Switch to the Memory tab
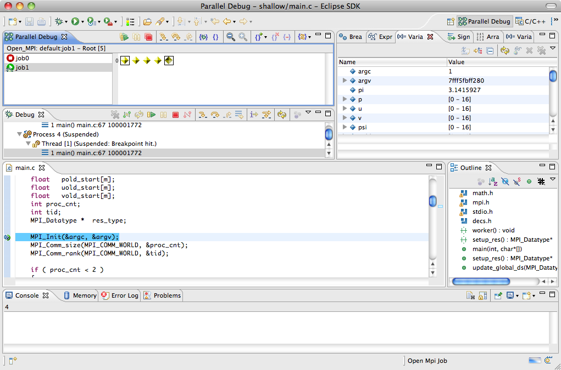Screen dimensions: 561x370 tap(80, 295)
